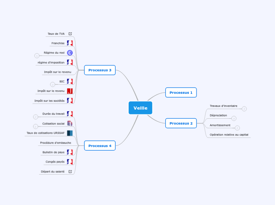Click the blue circular icon beside Régime du reel
275x205 pixels.
click(x=70, y=52)
